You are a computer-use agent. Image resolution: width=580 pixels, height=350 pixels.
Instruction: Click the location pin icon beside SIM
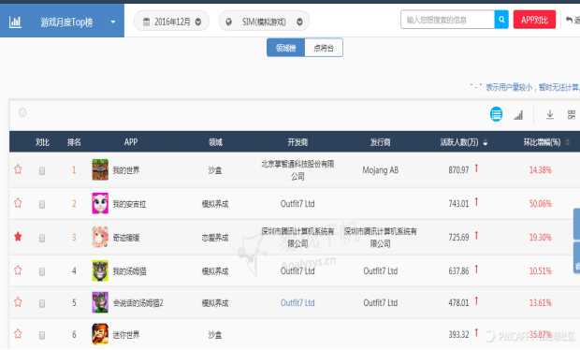(x=228, y=22)
